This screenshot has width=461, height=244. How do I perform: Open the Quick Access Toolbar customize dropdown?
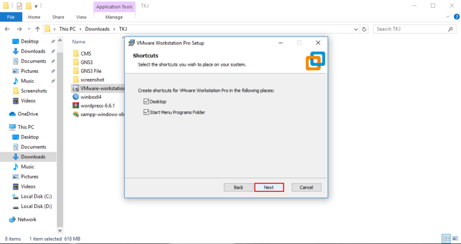(x=36, y=6)
